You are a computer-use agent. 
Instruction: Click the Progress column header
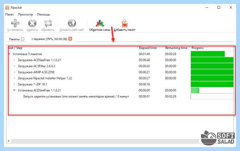click(x=197, y=48)
